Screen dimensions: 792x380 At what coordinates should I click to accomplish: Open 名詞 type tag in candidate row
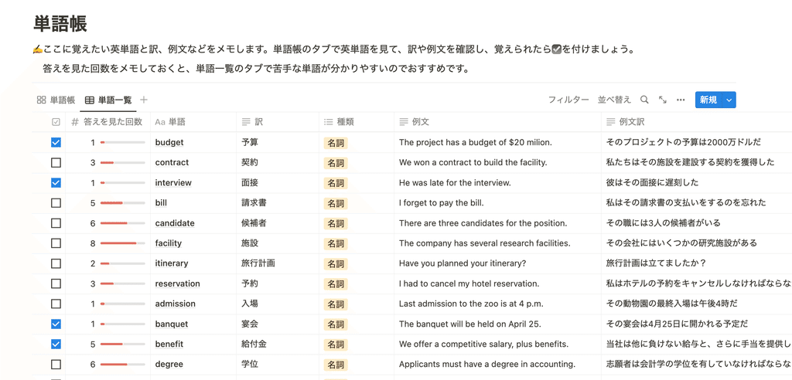[x=336, y=223]
